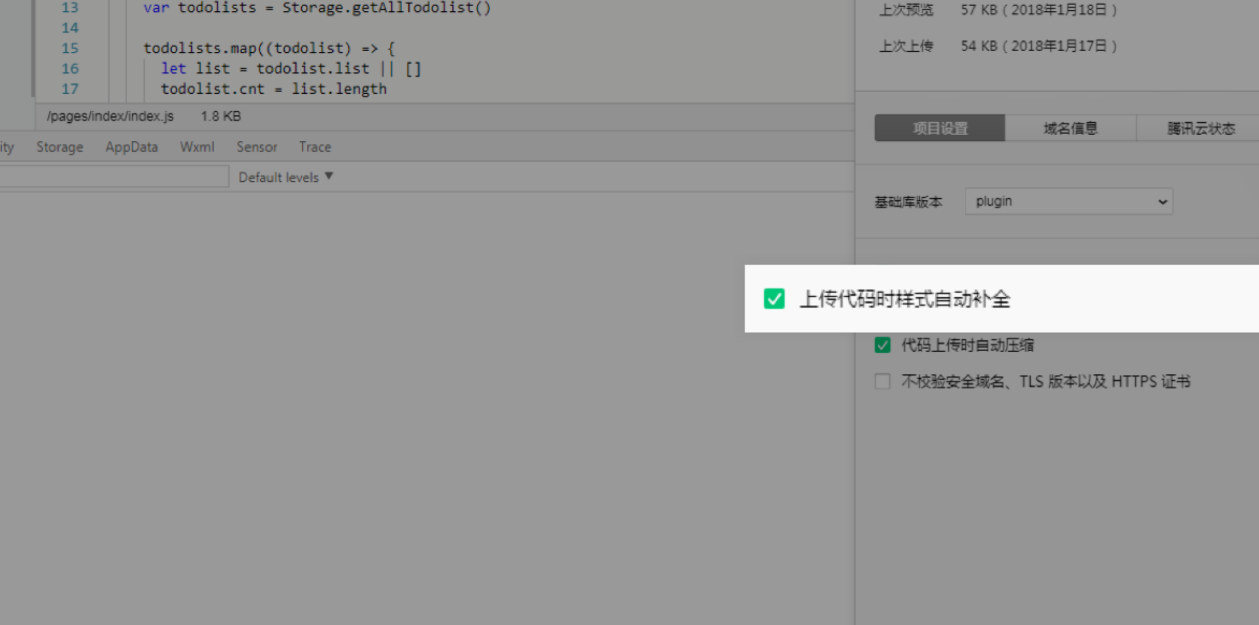Open the Wxml panel tab
This screenshot has width=1259, height=625.
[x=197, y=147]
